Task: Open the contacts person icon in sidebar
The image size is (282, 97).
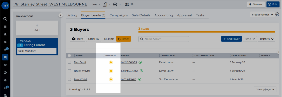Action: tap(5, 34)
